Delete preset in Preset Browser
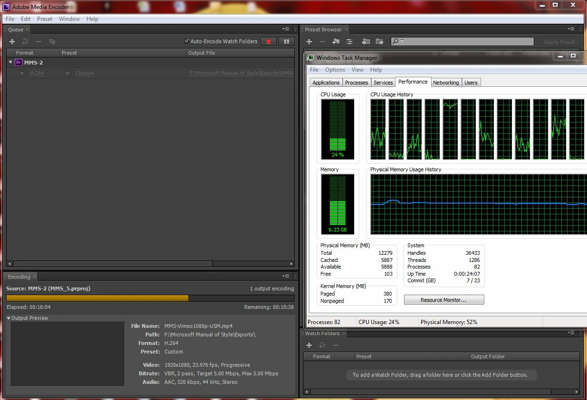 pyautogui.click(x=322, y=42)
